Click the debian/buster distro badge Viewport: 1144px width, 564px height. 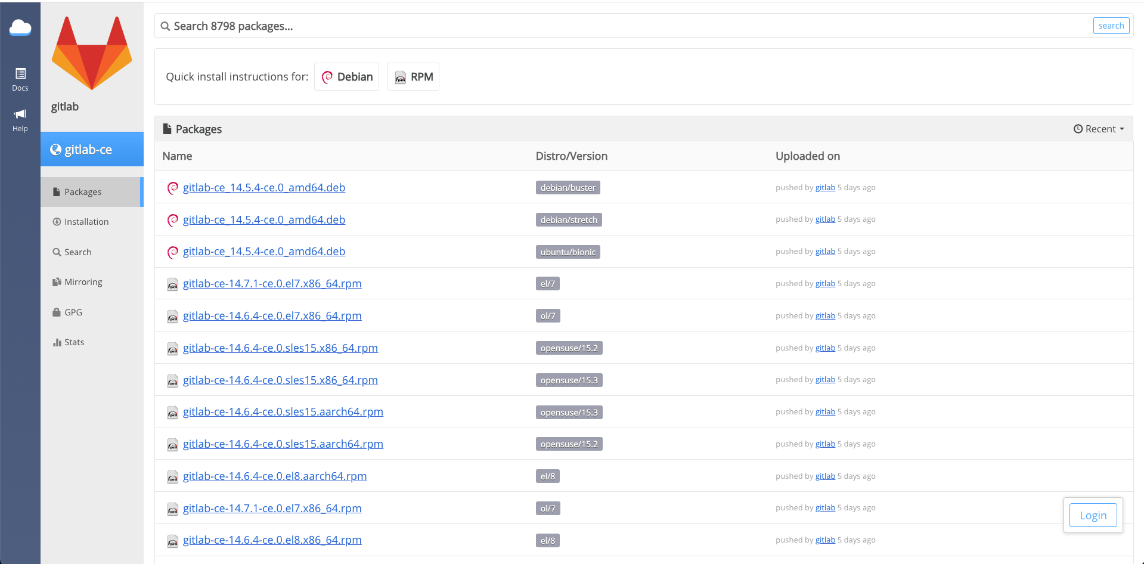[x=568, y=188]
